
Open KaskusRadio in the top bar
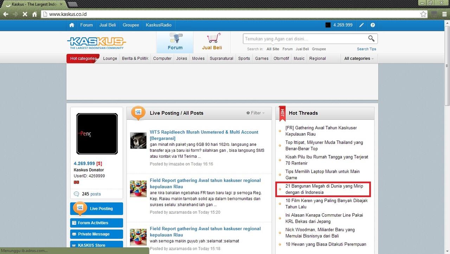[x=159, y=25]
